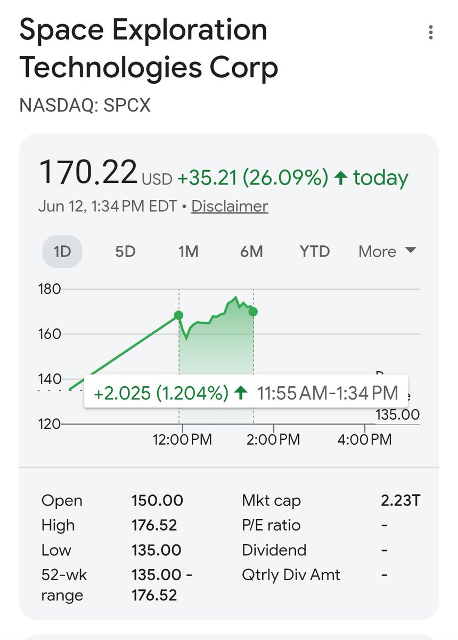Viewport: 458px width, 640px height.
Task: Switch chart to 1M range
Action: click(x=188, y=251)
